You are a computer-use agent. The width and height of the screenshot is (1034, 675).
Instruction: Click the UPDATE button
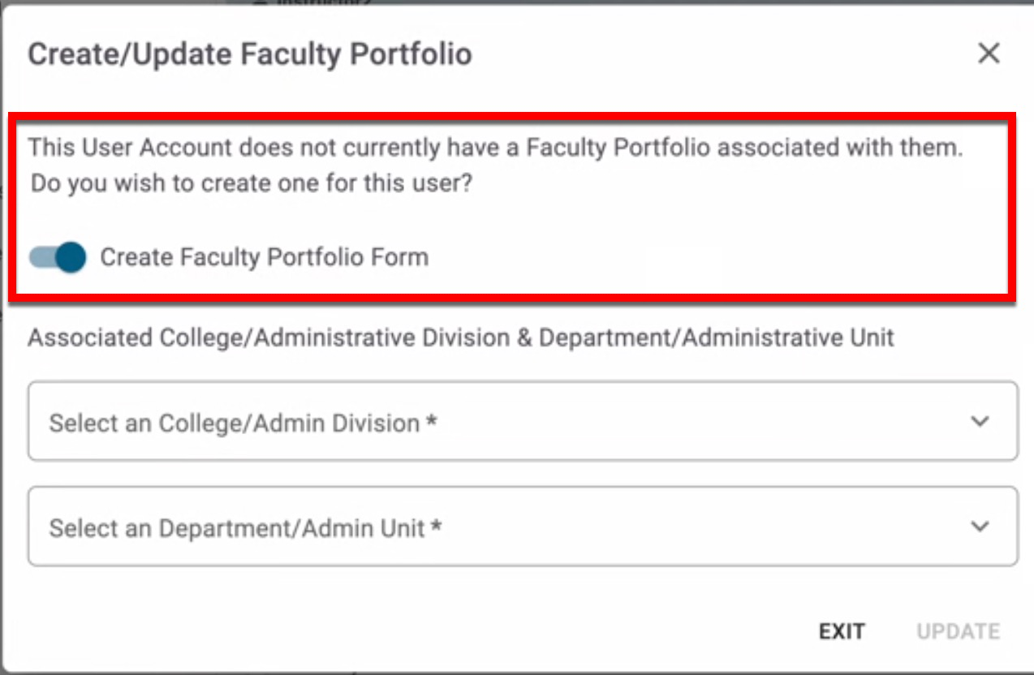point(958,631)
